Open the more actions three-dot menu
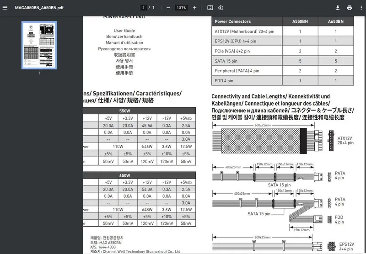 (x=361, y=8)
